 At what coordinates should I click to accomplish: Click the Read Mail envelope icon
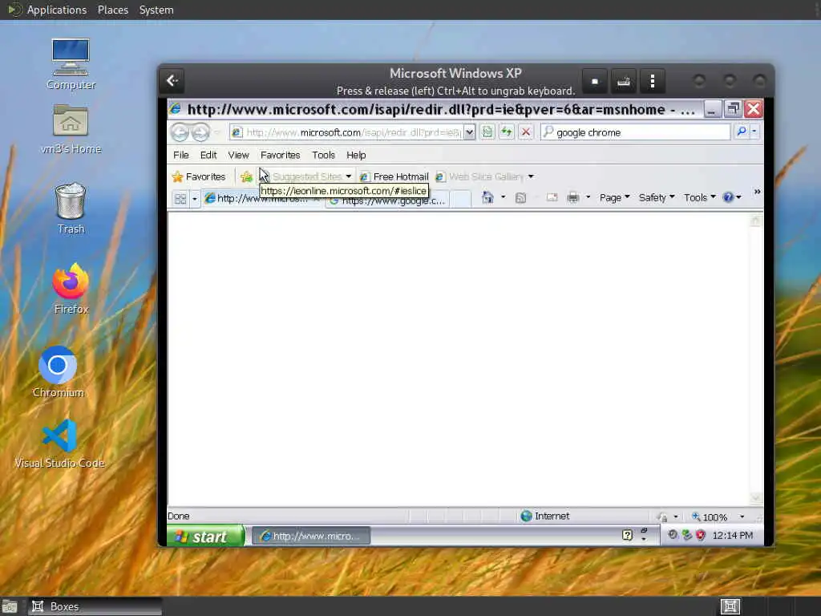click(x=552, y=197)
